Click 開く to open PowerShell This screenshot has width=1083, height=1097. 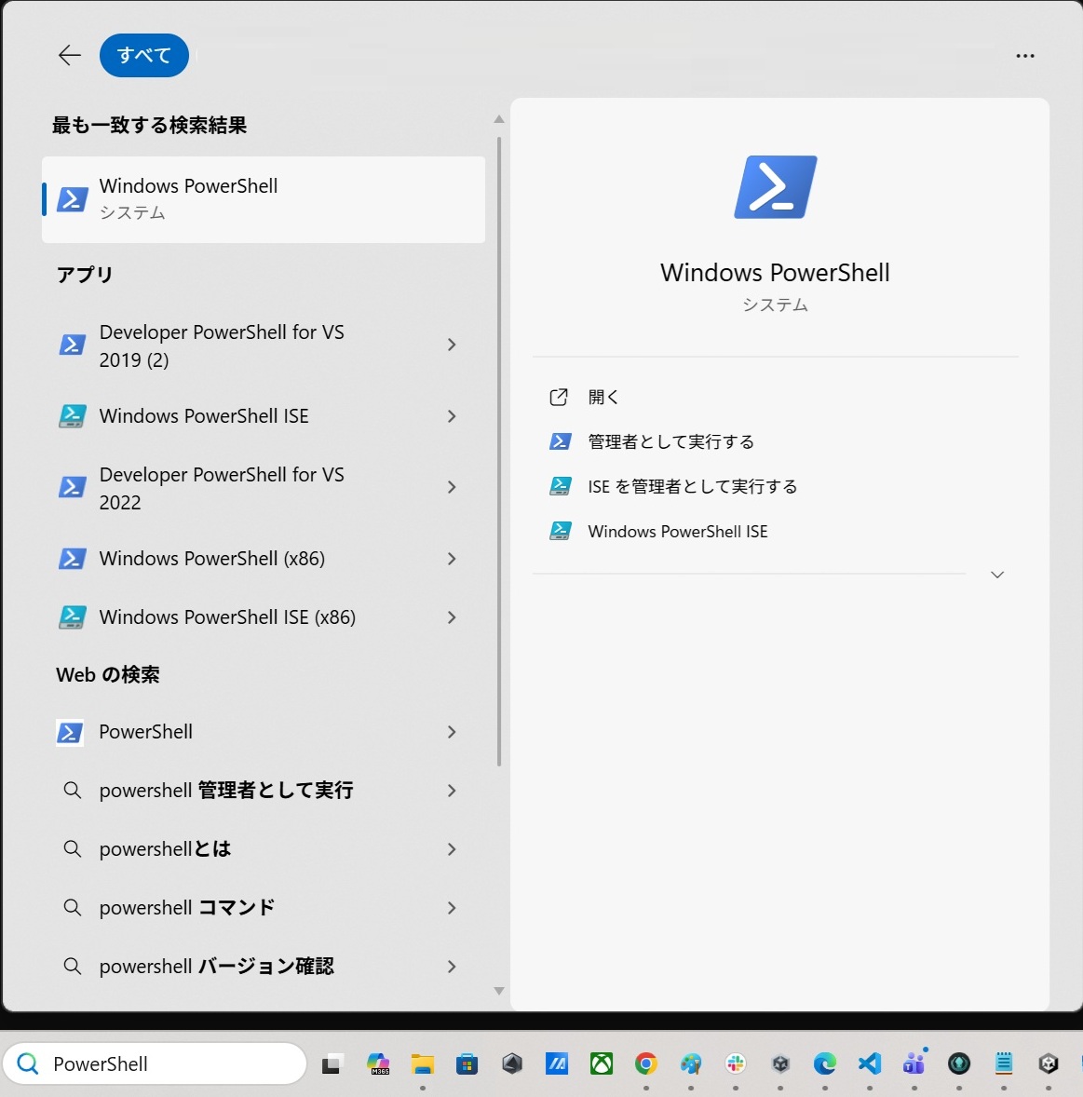click(x=603, y=398)
